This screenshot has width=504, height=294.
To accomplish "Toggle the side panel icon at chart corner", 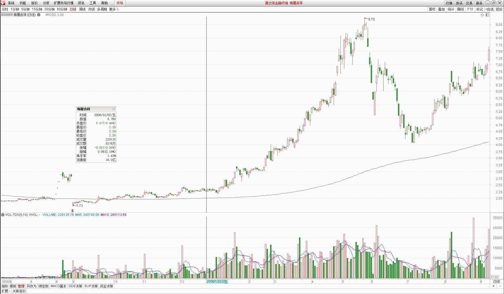I will [487, 15].
